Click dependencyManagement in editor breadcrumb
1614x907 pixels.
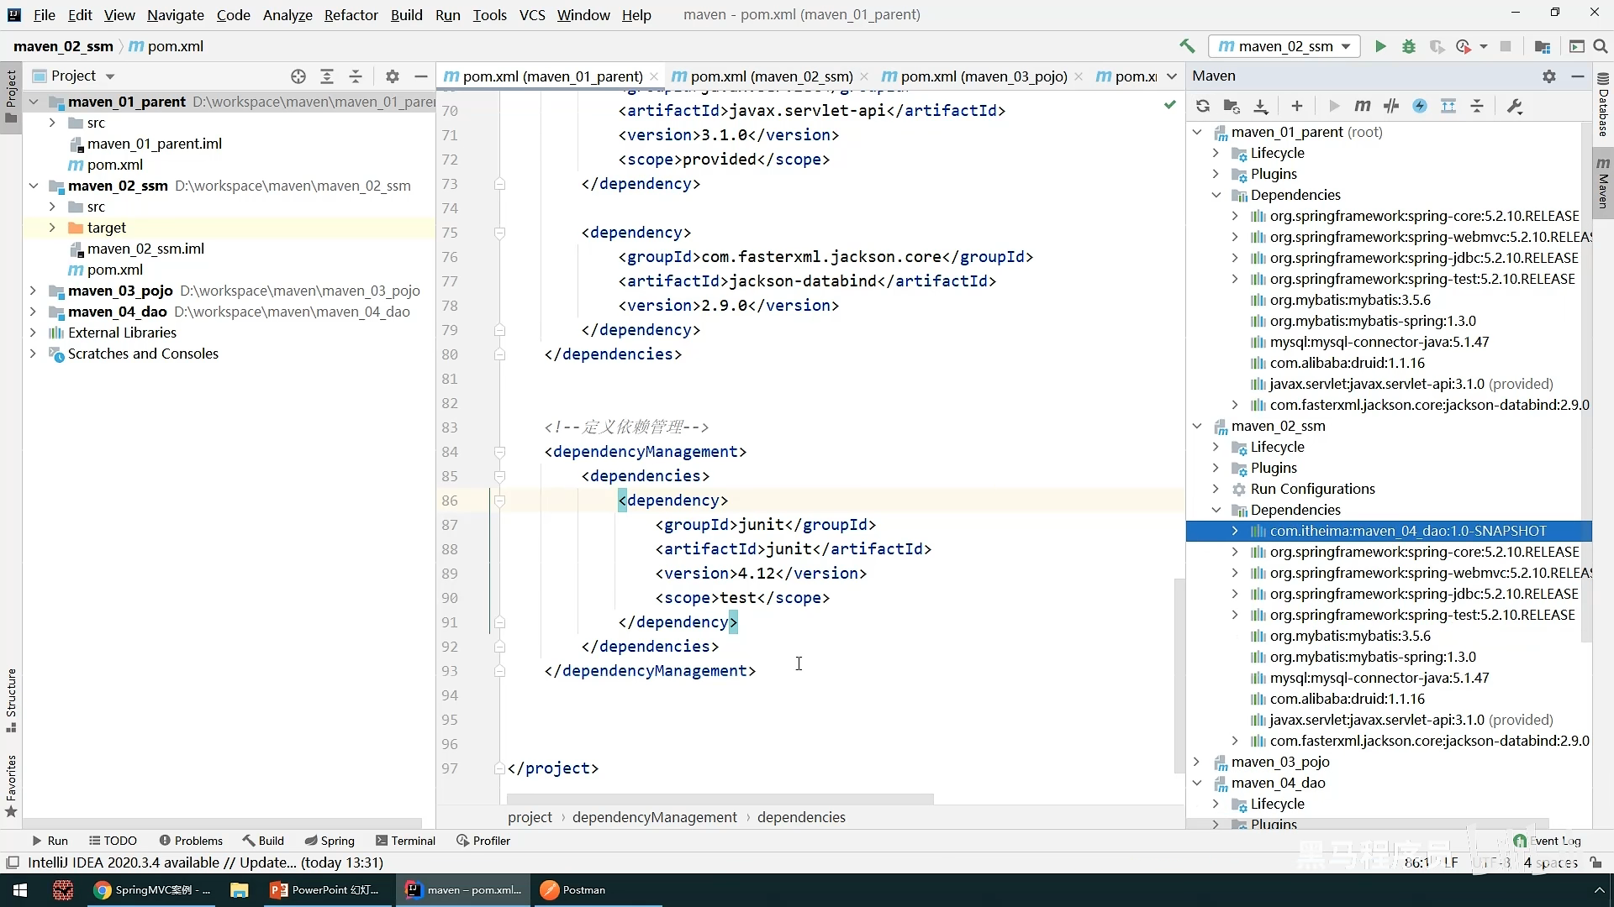click(x=654, y=817)
